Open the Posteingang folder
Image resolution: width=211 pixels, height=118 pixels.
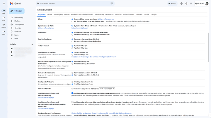[x=19, y=17]
